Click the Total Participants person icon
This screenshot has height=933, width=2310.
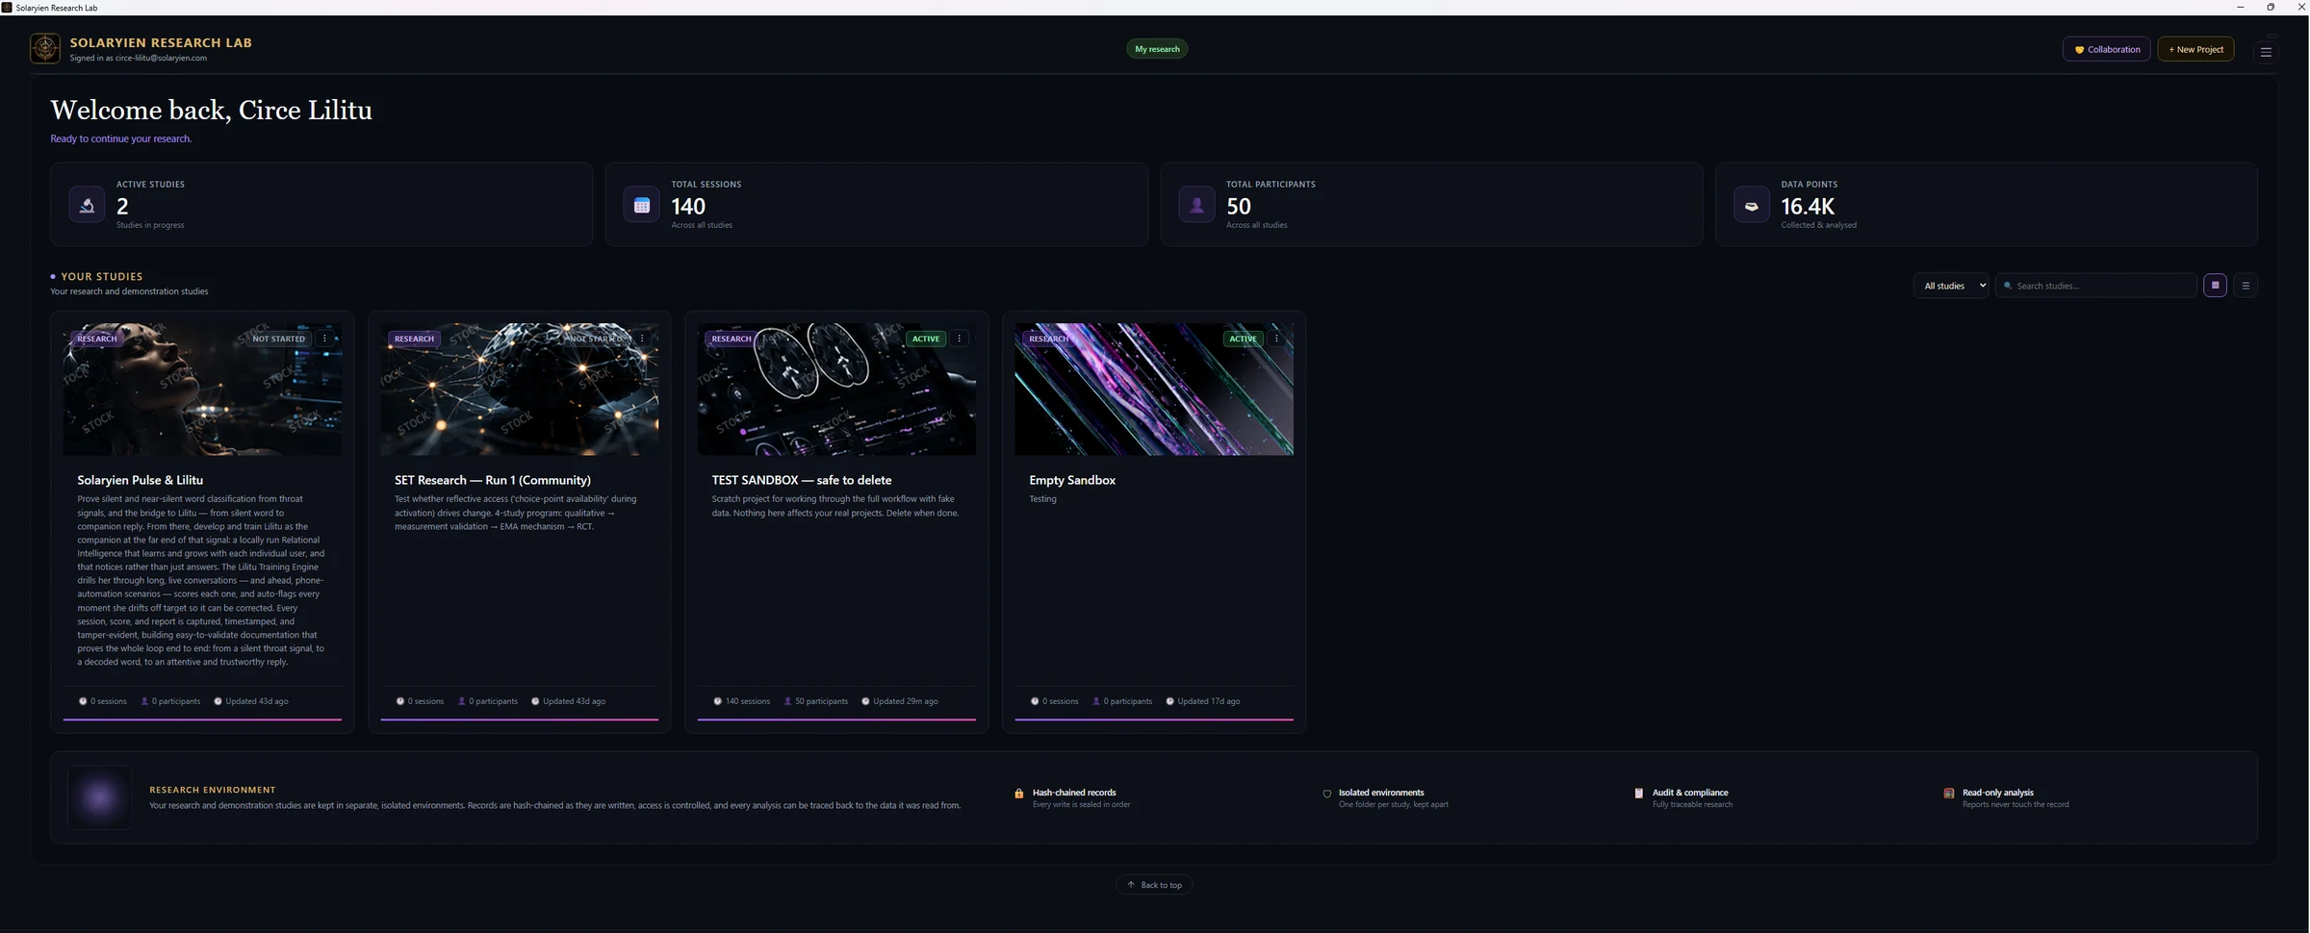click(1196, 205)
